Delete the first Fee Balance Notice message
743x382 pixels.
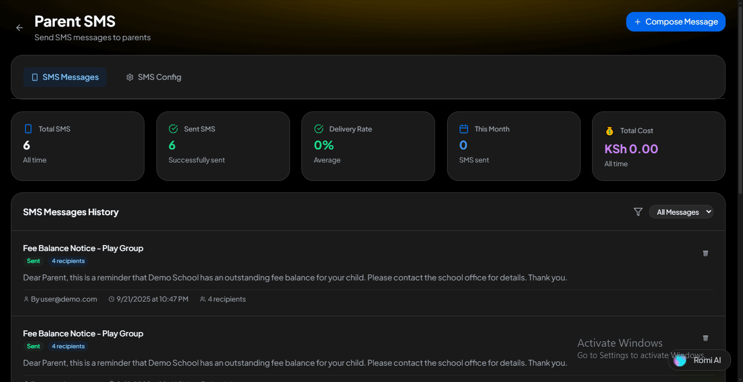coord(706,253)
